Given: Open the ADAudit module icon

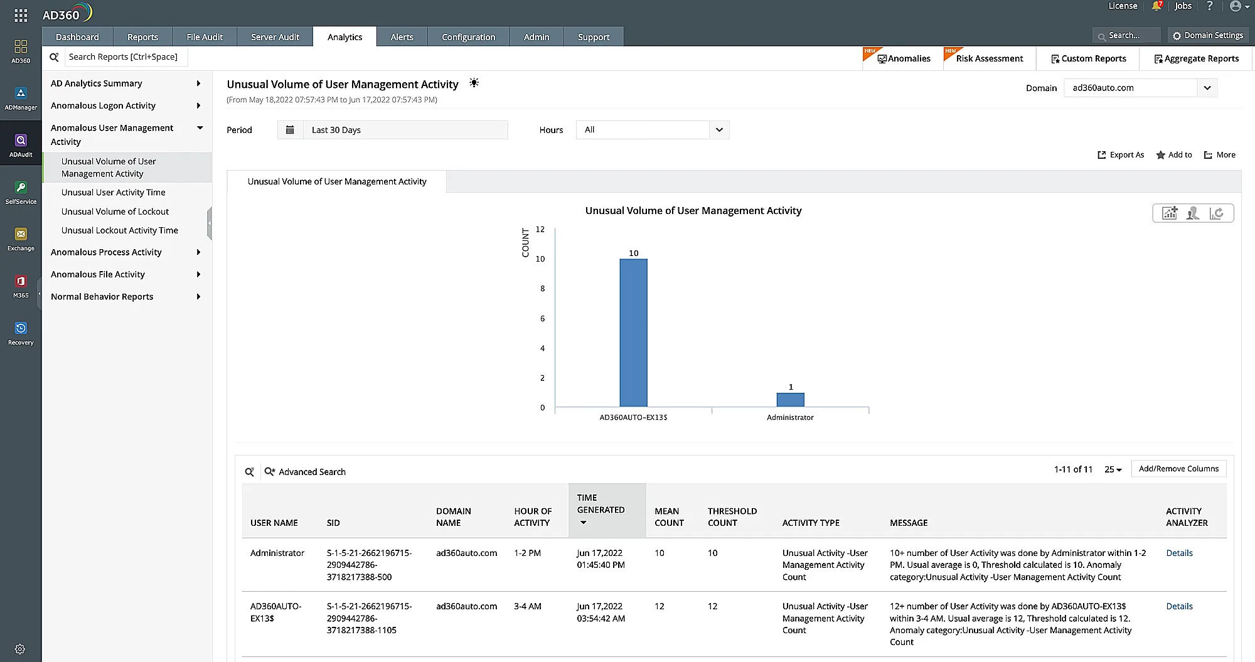Looking at the screenshot, I should click(21, 145).
